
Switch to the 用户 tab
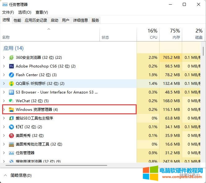pos(66,20)
